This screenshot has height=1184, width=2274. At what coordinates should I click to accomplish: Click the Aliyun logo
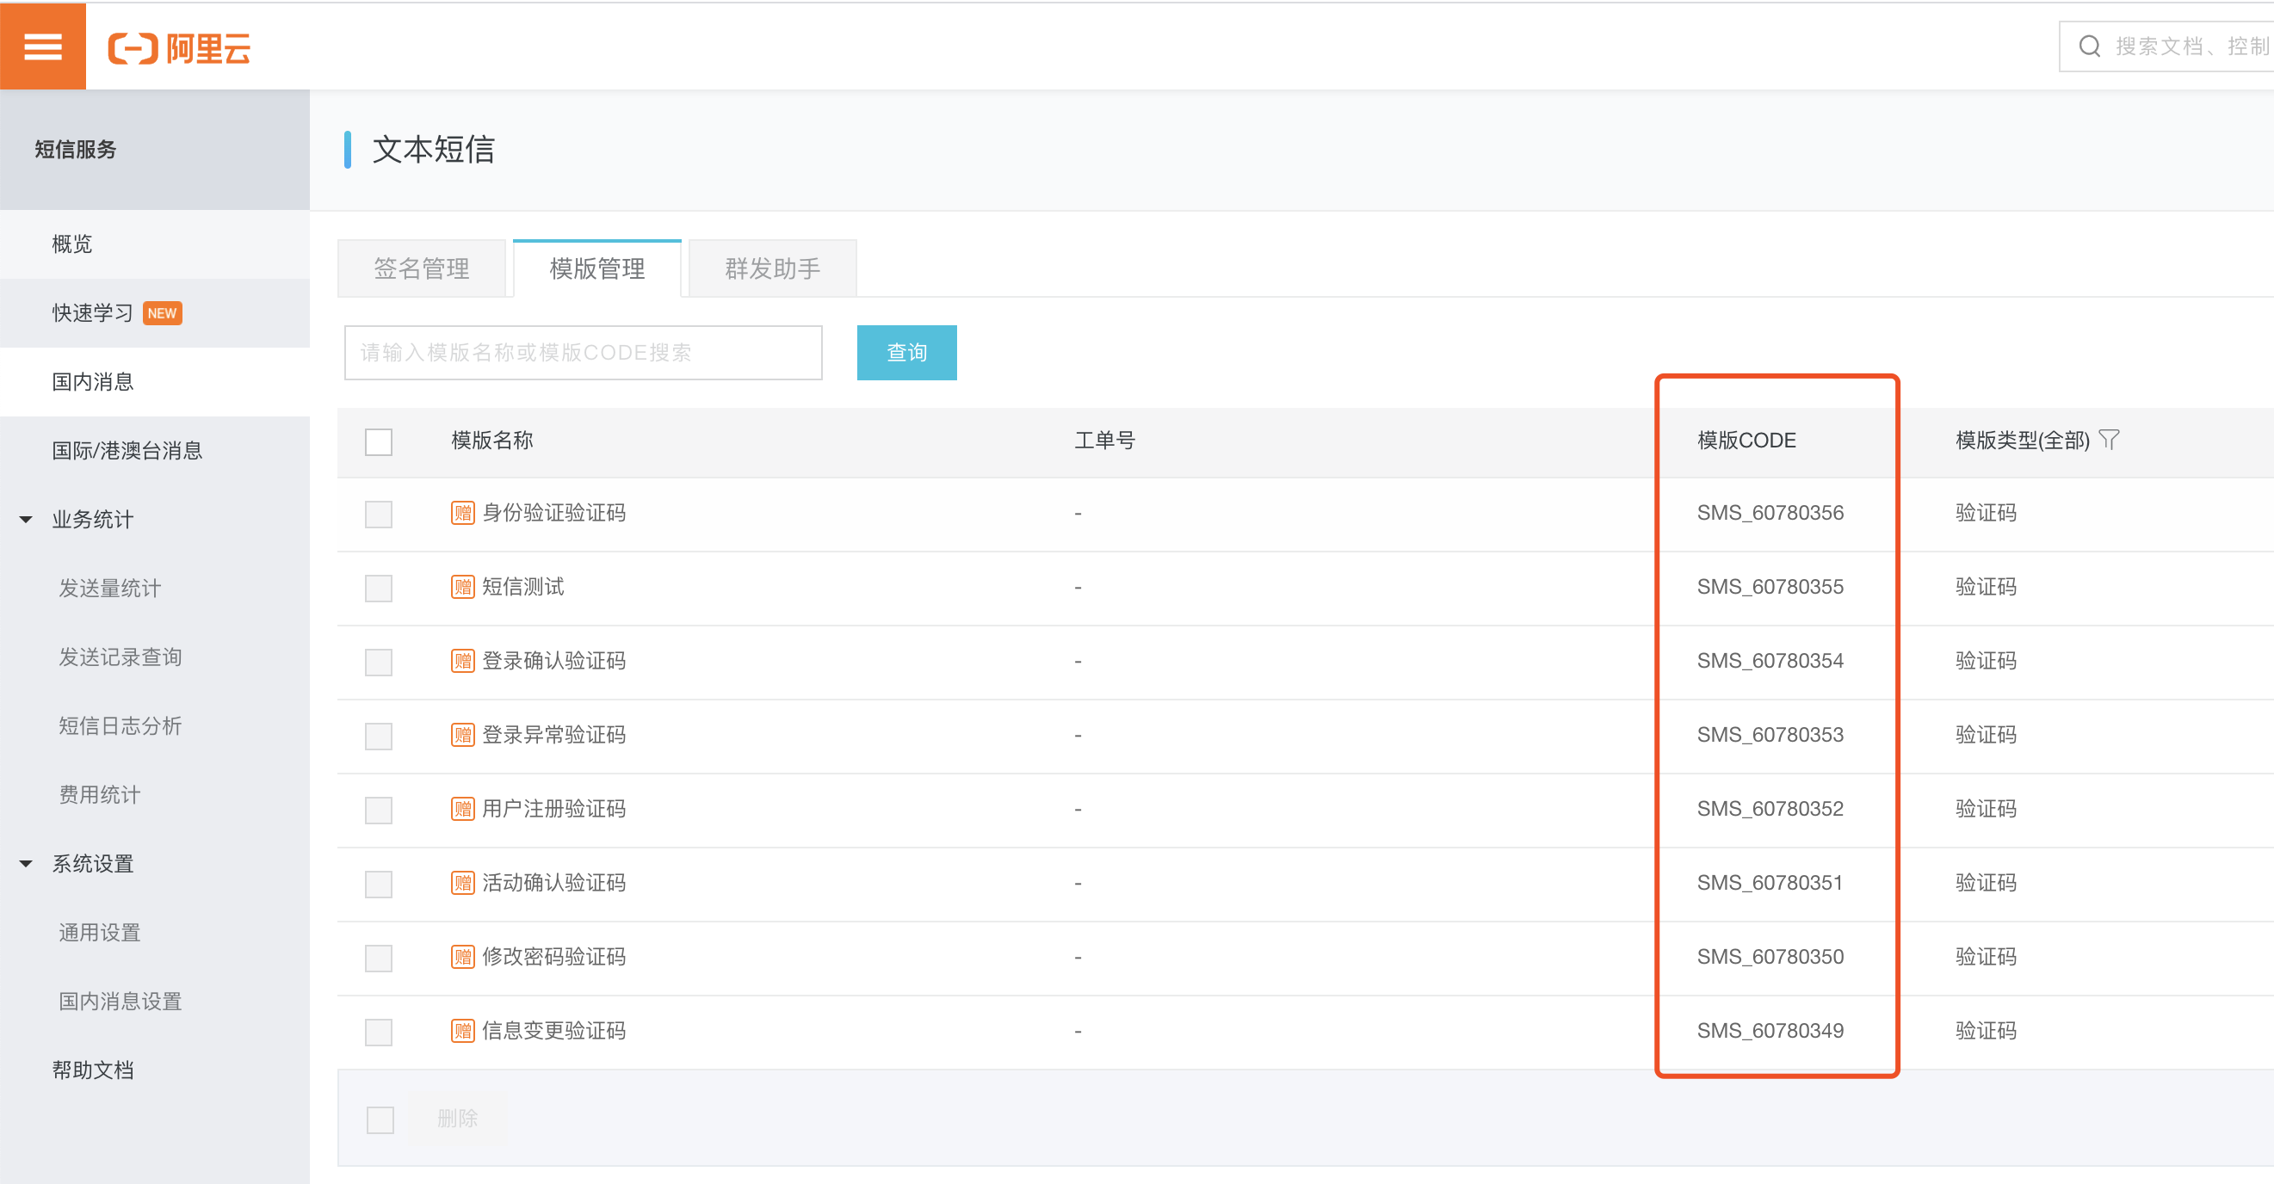179,47
